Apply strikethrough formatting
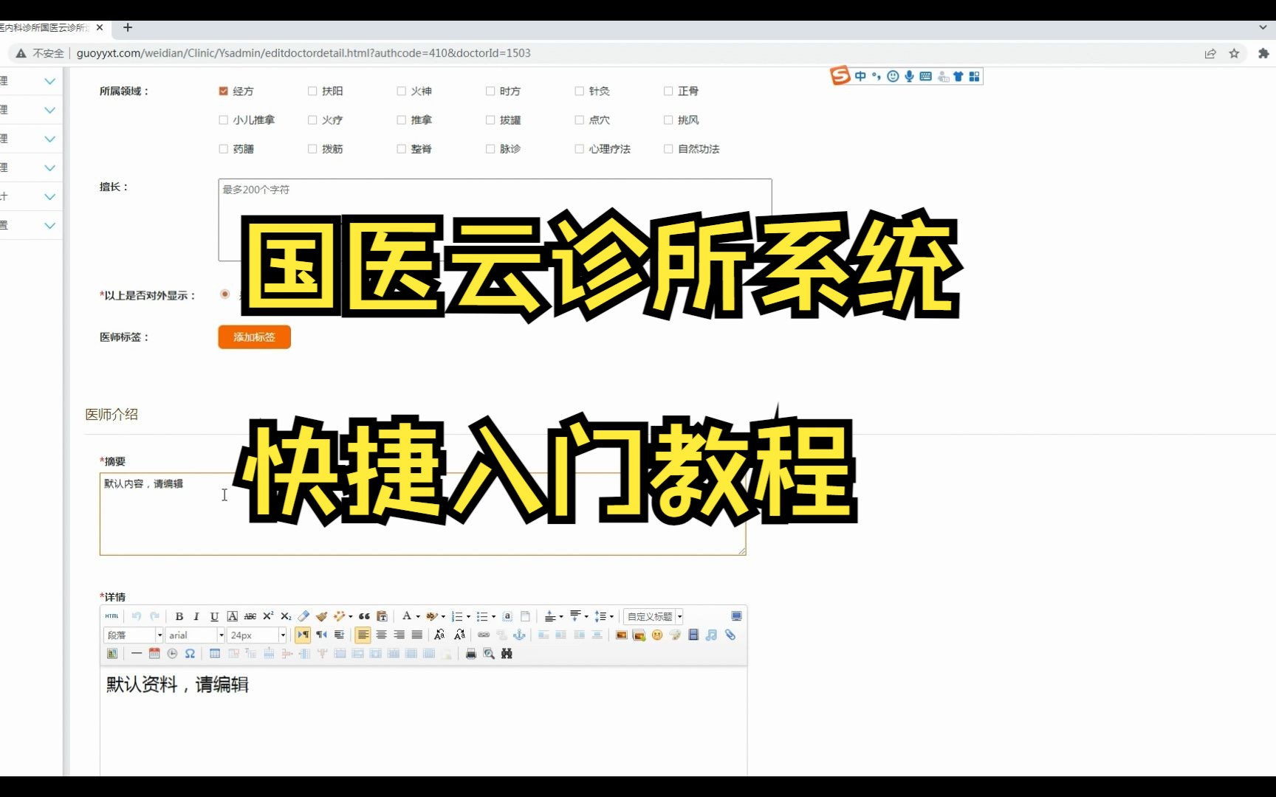Image resolution: width=1276 pixels, height=797 pixels. (250, 616)
